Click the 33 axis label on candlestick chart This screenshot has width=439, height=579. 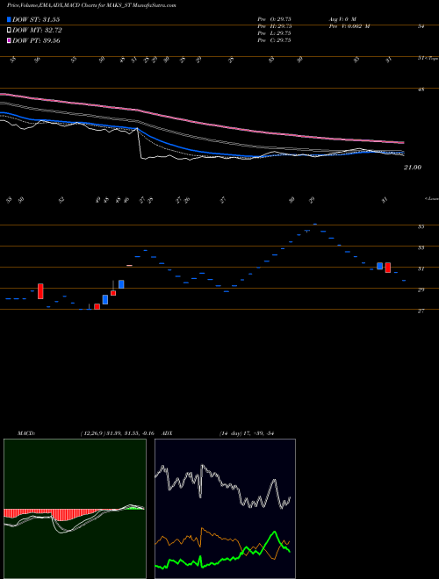(x=421, y=247)
